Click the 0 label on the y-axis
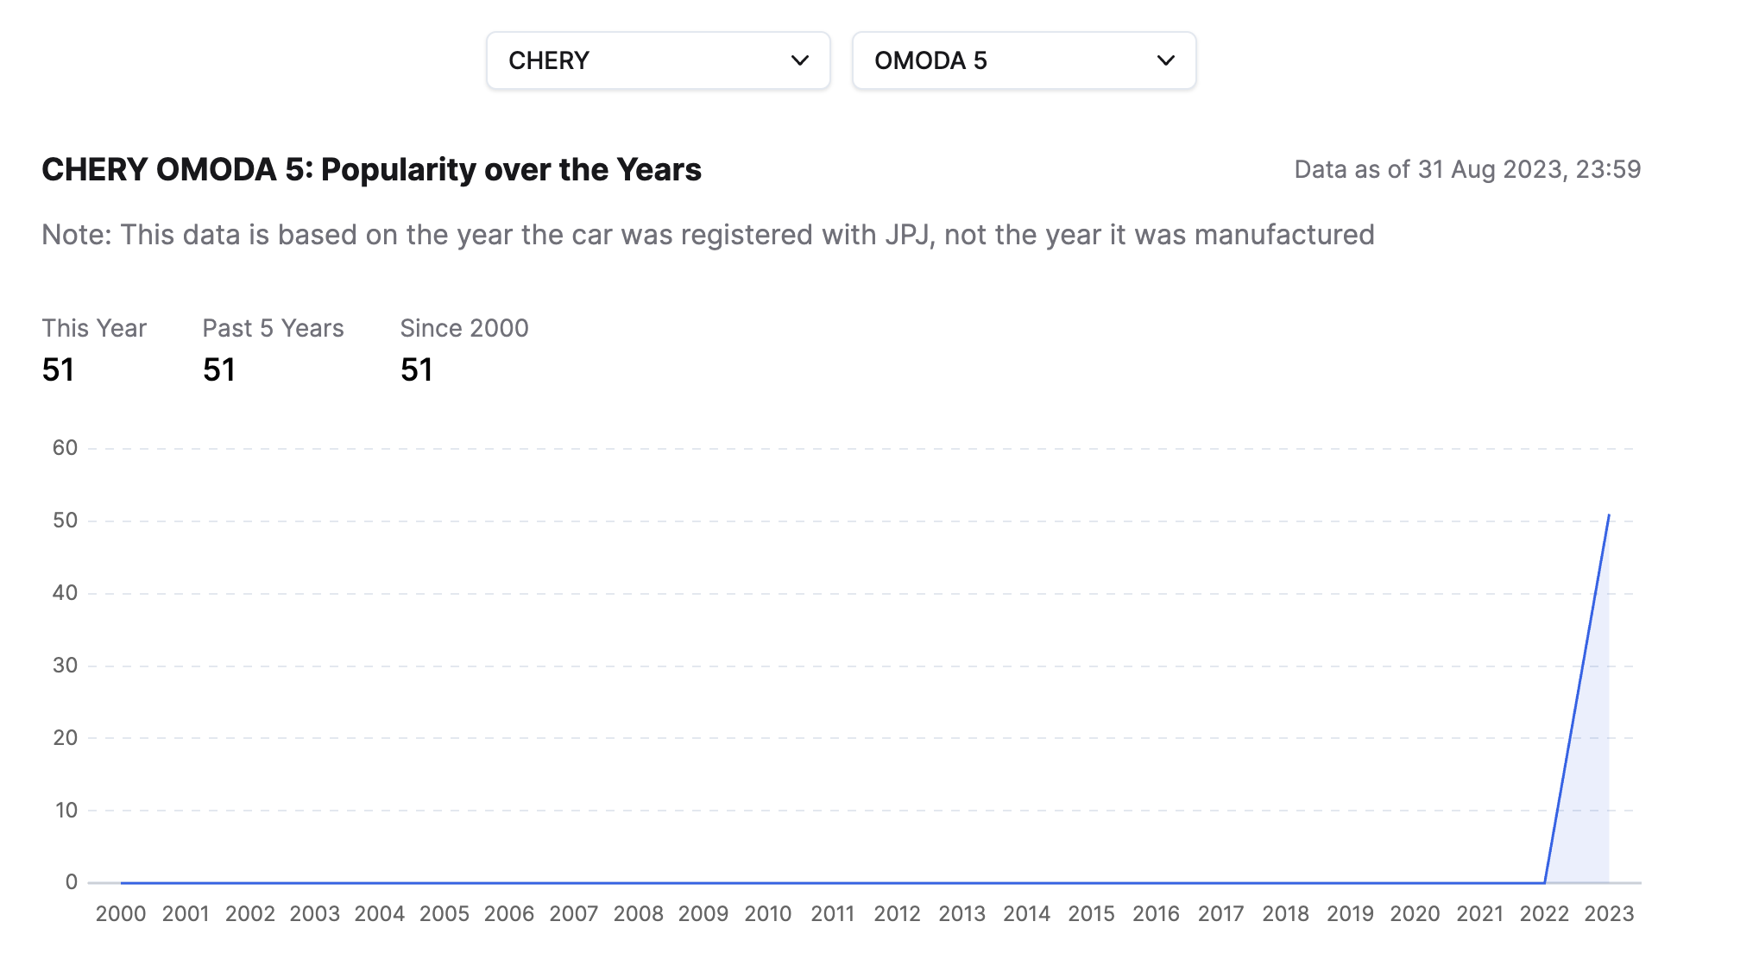Viewport: 1759px width, 972px height. [x=72, y=882]
